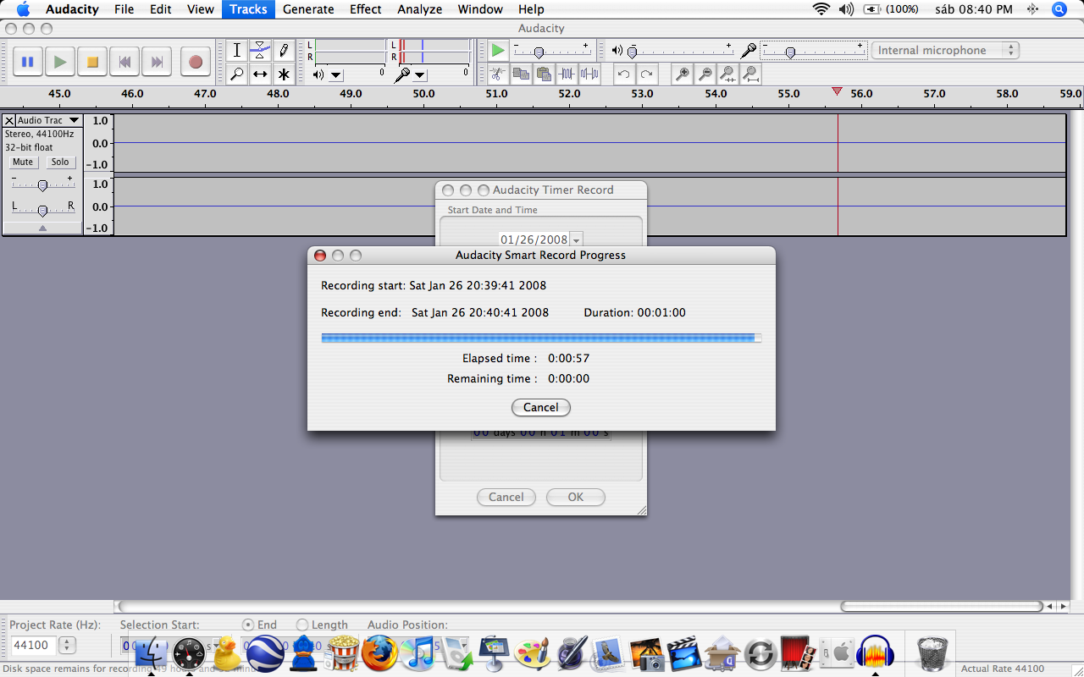The width and height of the screenshot is (1084, 677).
Task: Select the Multi-tool asterisk
Action: [x=284, y=74]
